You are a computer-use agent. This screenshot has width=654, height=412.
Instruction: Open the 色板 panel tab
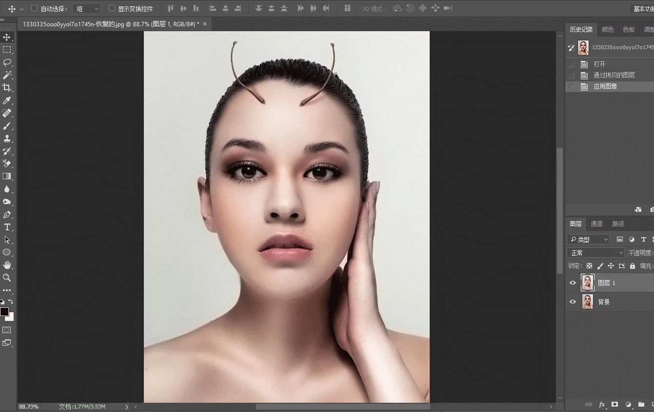tap(628, 29)
